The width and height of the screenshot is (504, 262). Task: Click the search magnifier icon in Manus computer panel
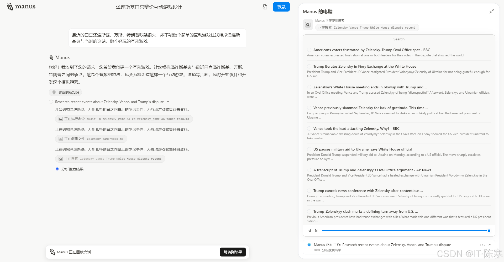308,25
